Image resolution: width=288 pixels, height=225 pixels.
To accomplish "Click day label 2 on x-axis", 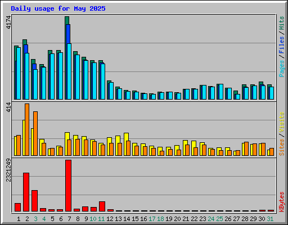I will [27, 219].
